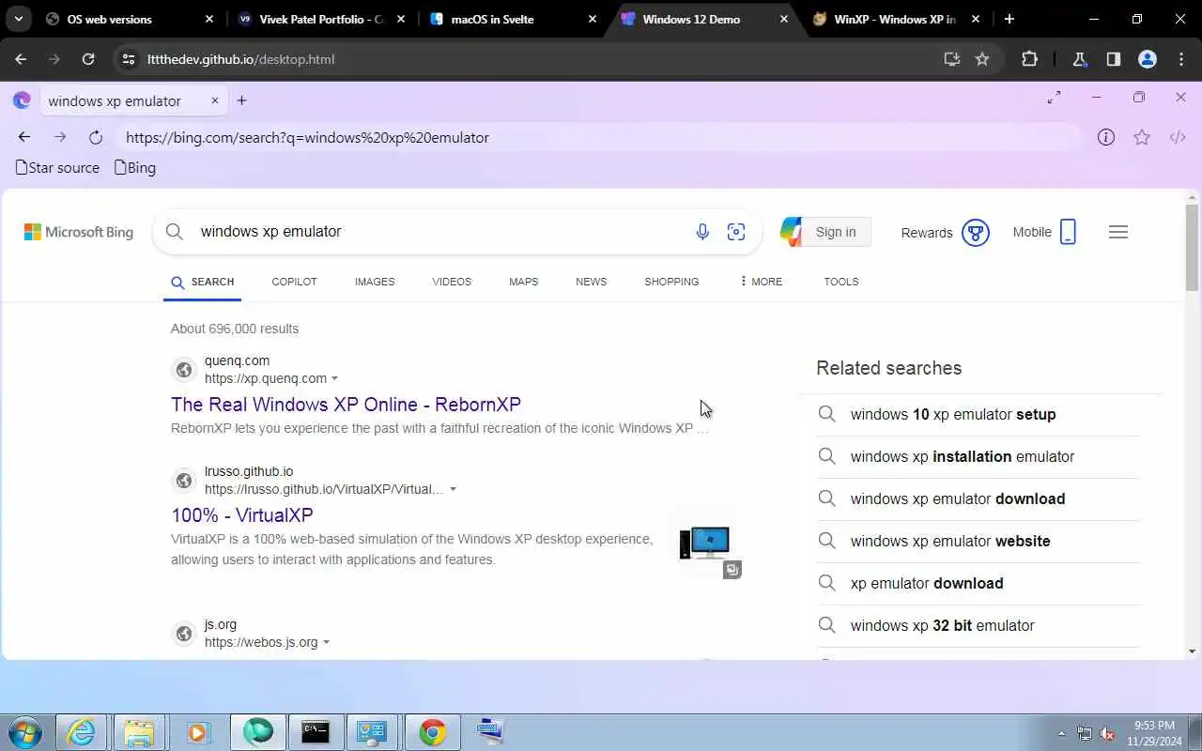1202x751 pixels.
Task: Bookmark this page with Chrome star icon
Action: tap(982, 59)
